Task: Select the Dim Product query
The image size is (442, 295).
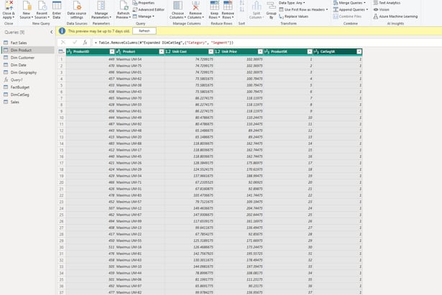Action: [27, 50]
